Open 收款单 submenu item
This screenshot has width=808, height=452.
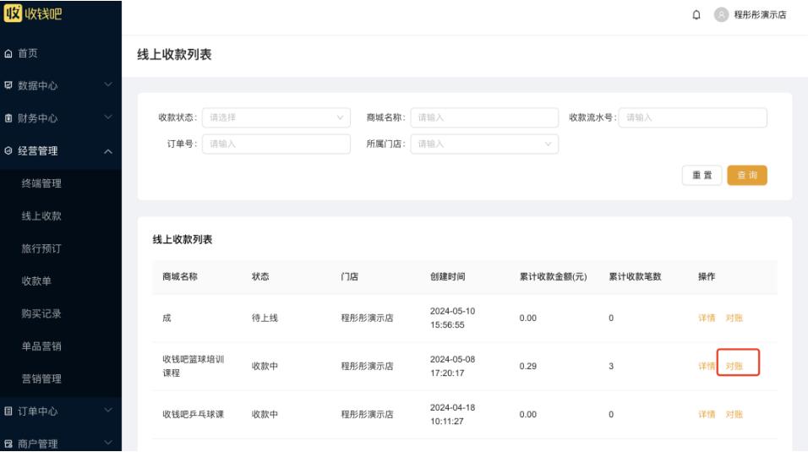coord(36,280)
